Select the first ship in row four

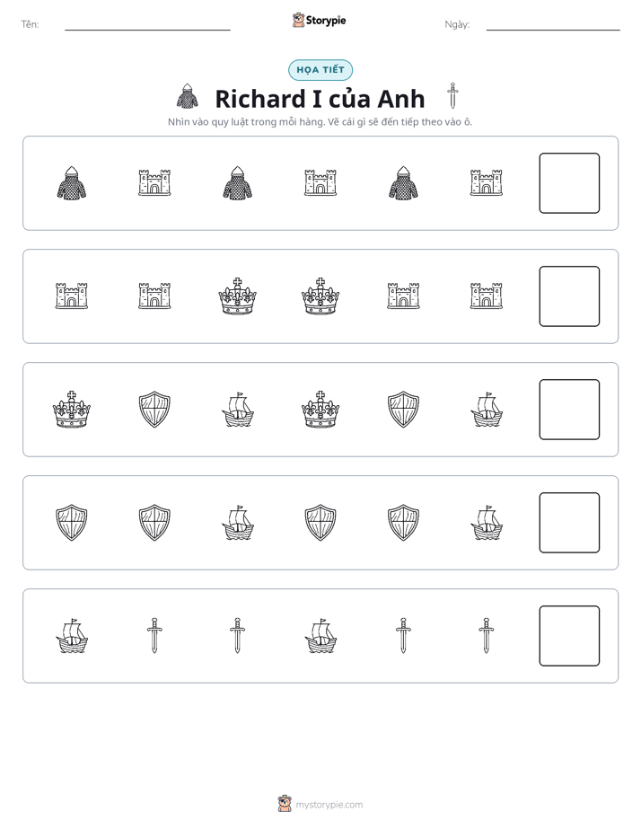238,523
